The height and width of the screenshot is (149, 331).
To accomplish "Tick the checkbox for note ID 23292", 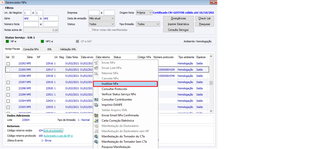I will [x=8, y=64].
